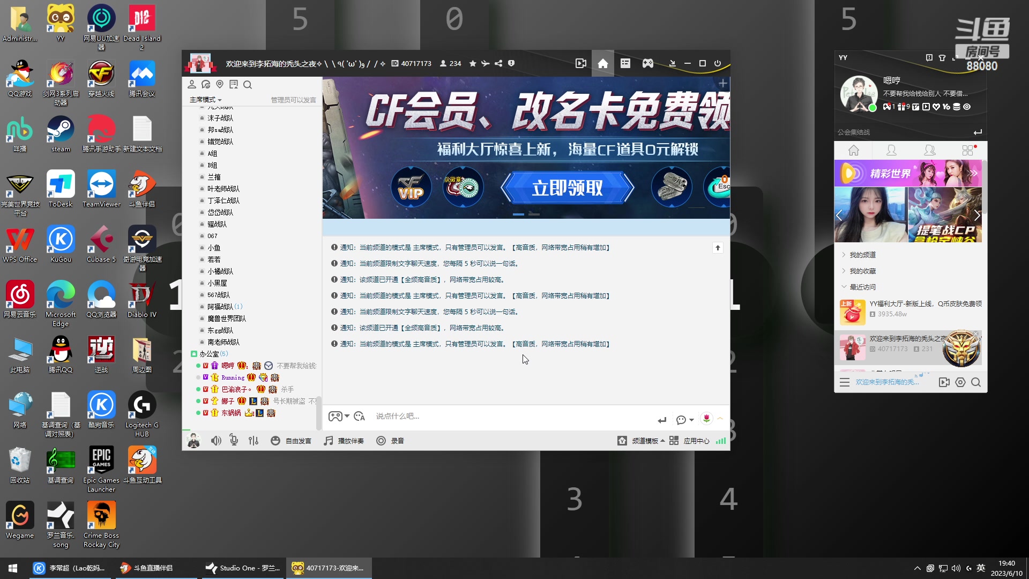This screenshot has width=1029, height=579.
Task: Open the 公会集结战 link
Action: tap(854, 131)
